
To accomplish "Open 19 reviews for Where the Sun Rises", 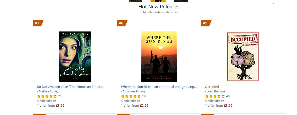I will [144, 96].
